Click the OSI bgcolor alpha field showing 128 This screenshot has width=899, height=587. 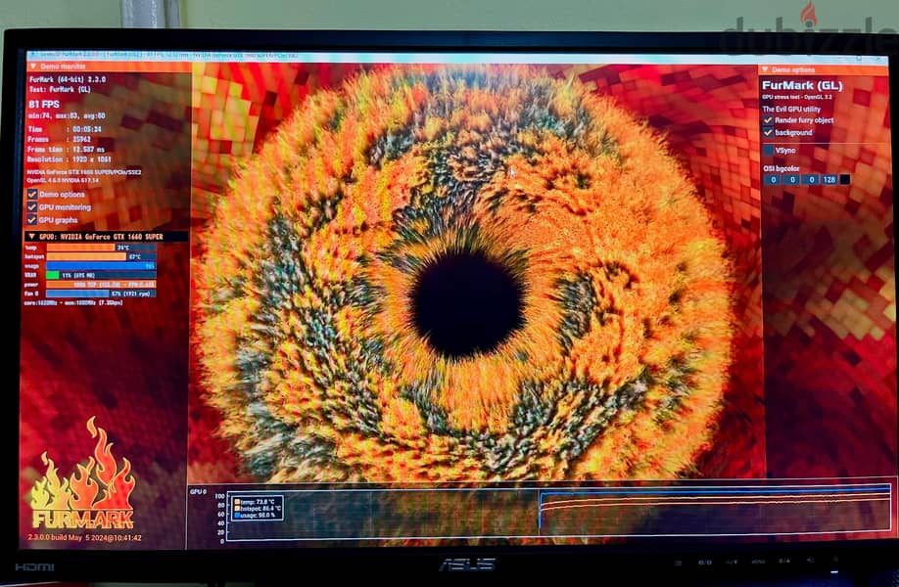pos(829,180)
